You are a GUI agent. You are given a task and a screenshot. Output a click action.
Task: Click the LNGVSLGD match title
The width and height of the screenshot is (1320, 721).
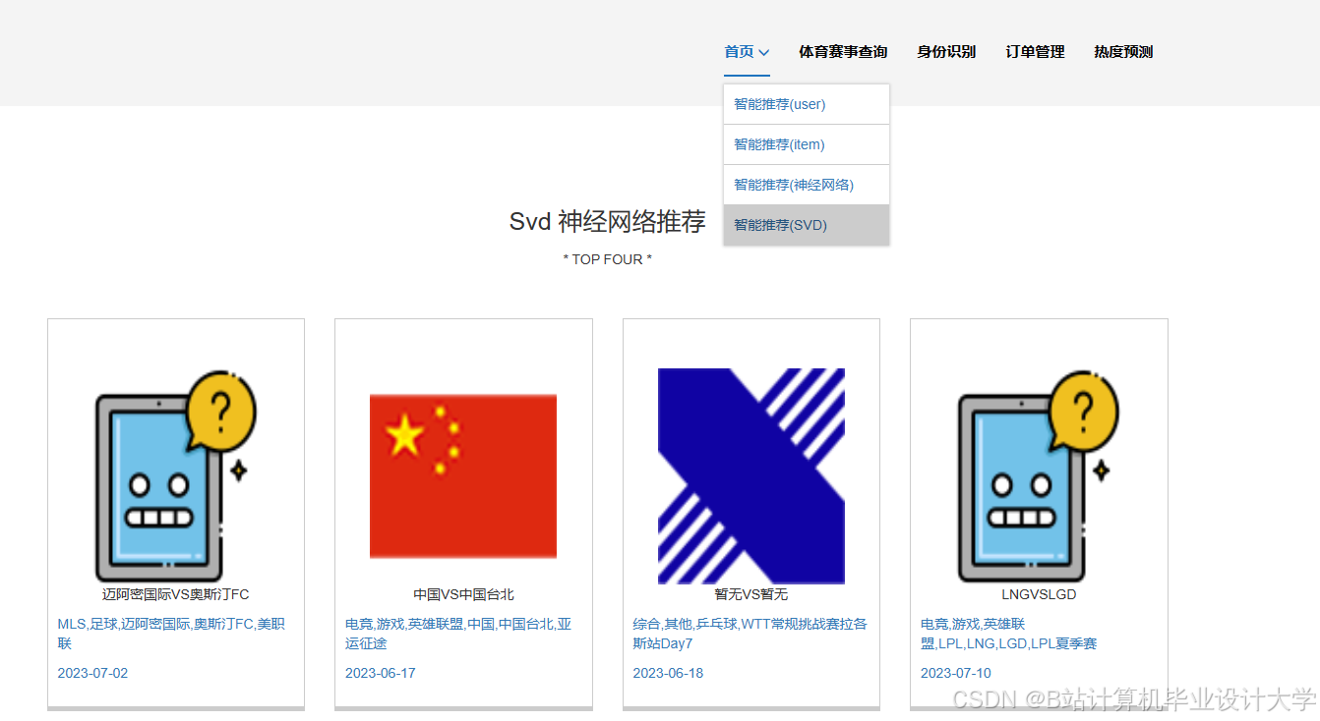click(1039, 594)
